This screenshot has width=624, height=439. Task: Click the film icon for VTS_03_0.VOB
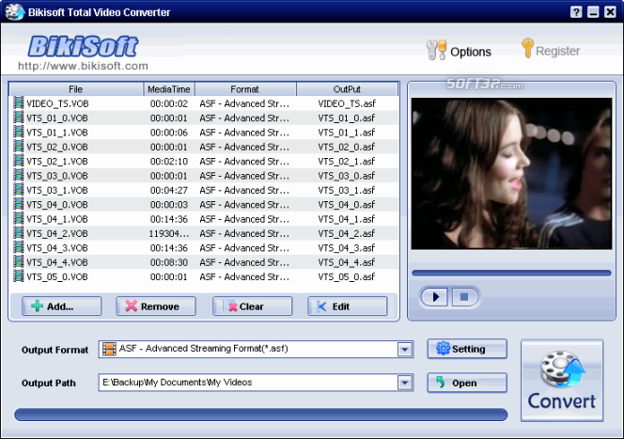(x=18, y=175)
